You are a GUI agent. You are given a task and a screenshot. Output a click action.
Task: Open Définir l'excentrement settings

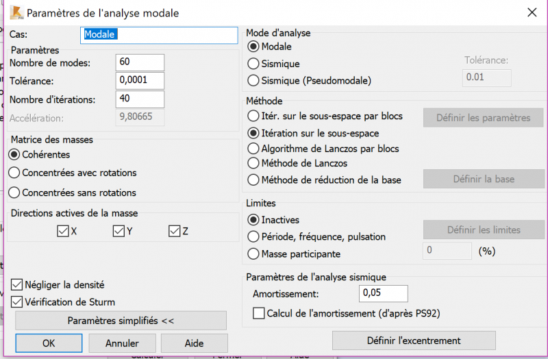(x=414, y=341)
